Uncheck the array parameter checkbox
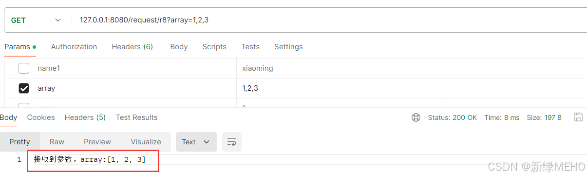This screenshot has height=176, width=587. [x=24, y=88]
